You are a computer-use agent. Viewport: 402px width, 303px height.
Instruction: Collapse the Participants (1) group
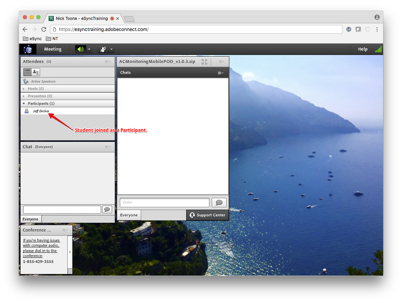[x=24, y=103]
